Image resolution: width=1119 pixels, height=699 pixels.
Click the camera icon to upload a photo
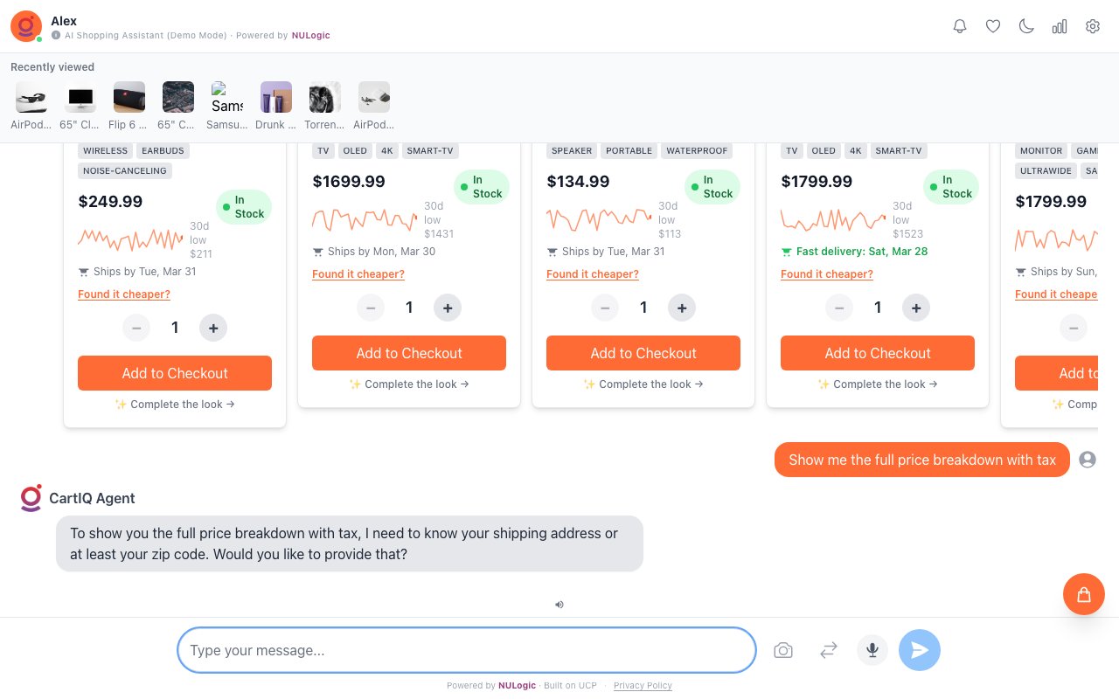point(783,650)
